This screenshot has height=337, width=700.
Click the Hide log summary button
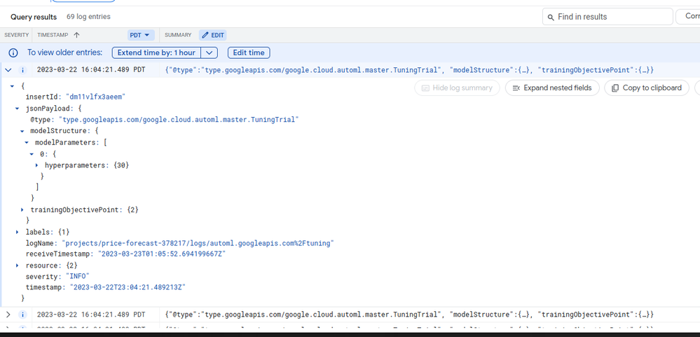tap(457, 88)
